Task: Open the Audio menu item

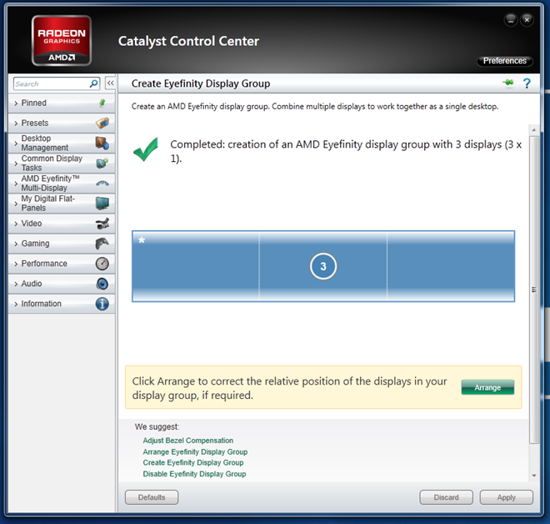Action: point(62,284)
